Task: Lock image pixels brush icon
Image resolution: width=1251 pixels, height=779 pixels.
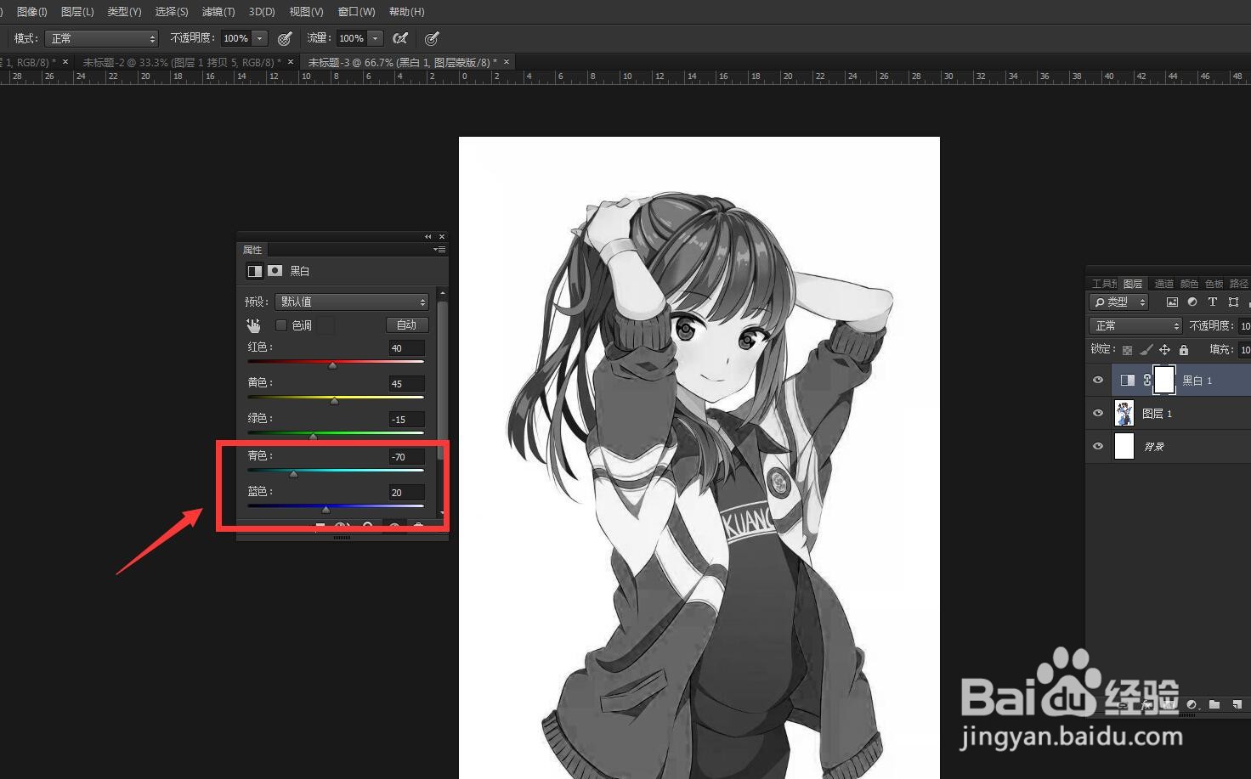Action: click(1146, 350)
